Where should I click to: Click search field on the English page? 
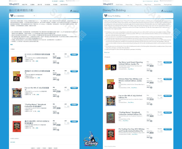coord(166,1)
